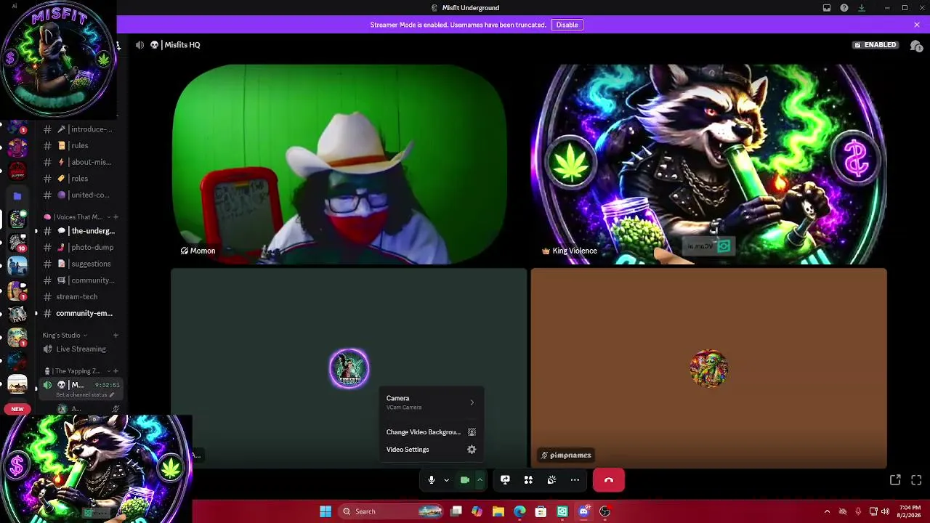This screenshot has width=930, height=523.
Task: Open Task View on the taskbar
Action: [x=456, y=511]
